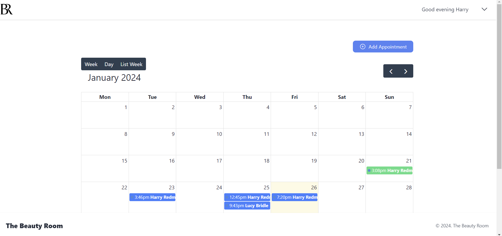Click scrollbar down arrow

pyautogui.click(x=499, y=234)
